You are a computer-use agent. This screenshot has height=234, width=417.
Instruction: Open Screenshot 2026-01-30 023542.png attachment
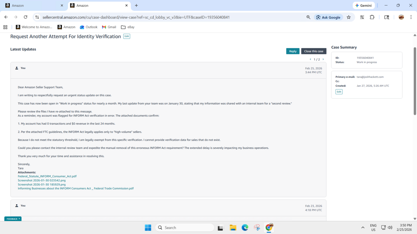point(42,180)
